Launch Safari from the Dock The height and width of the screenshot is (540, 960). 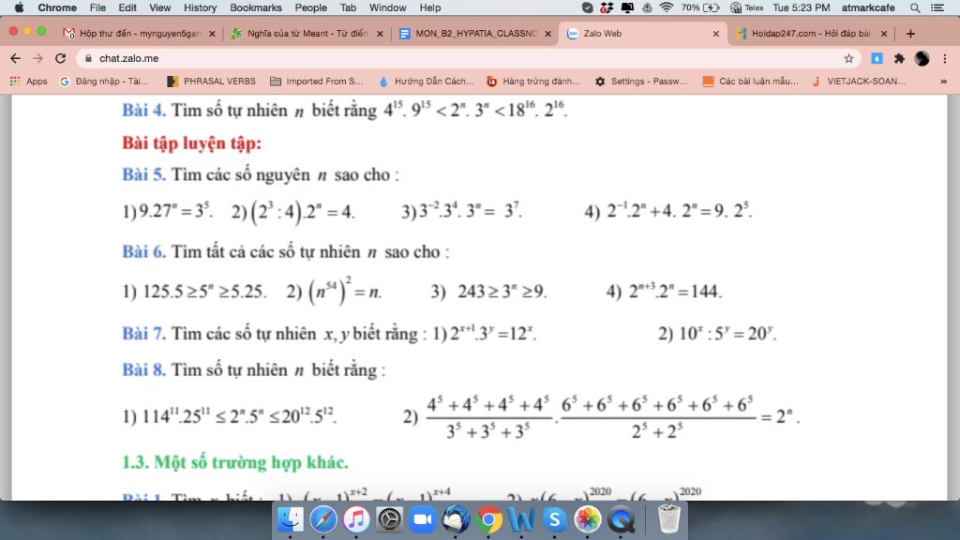pos(323,519)
